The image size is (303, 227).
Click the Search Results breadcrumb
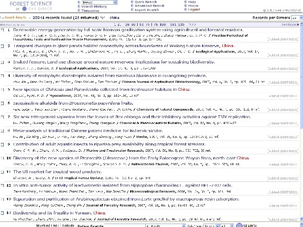(x=15, y=18)
